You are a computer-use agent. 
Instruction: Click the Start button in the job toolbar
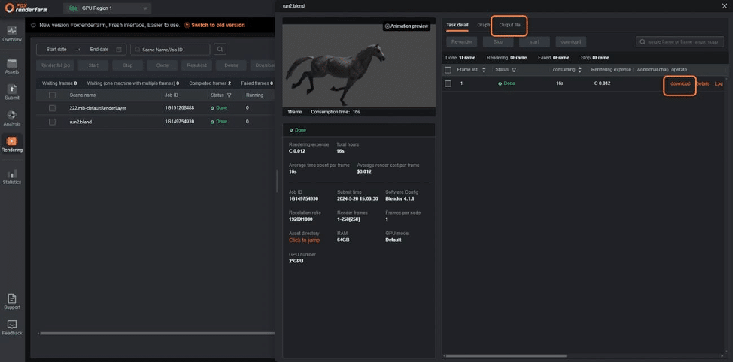coord(93,65)
